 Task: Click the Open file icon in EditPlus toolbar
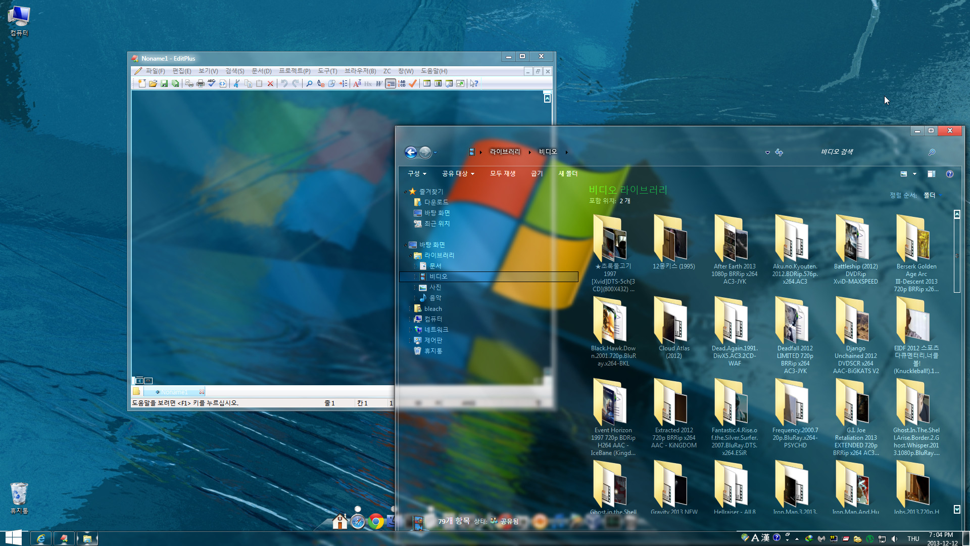[x=153, y=83]
